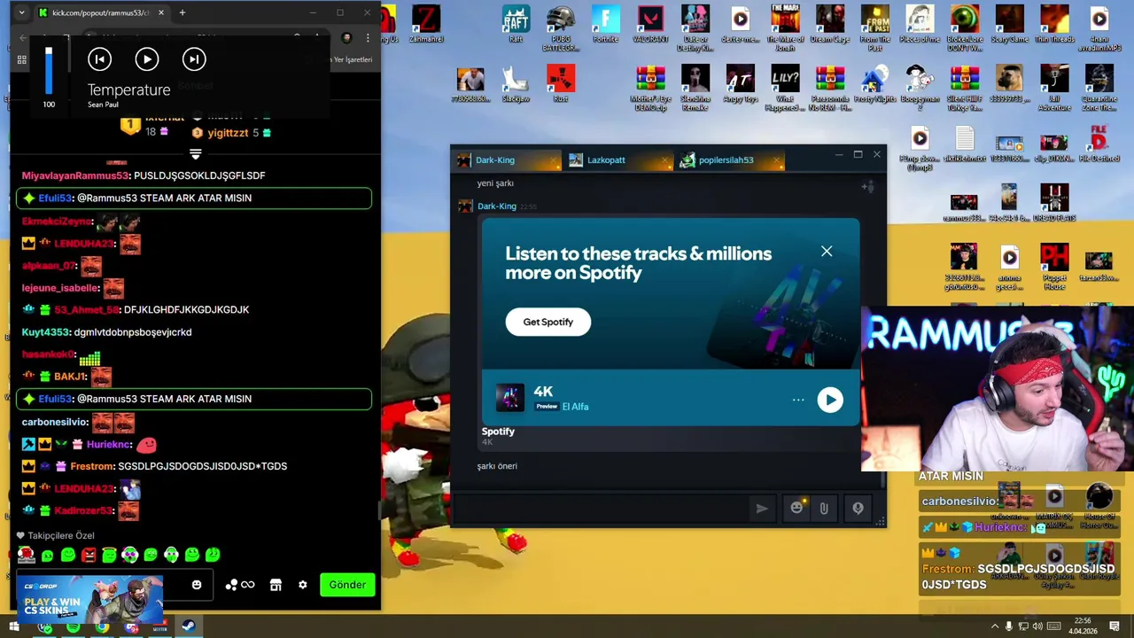Open chat settings gear icon
1134x638 pixels.
pos(303,585)
